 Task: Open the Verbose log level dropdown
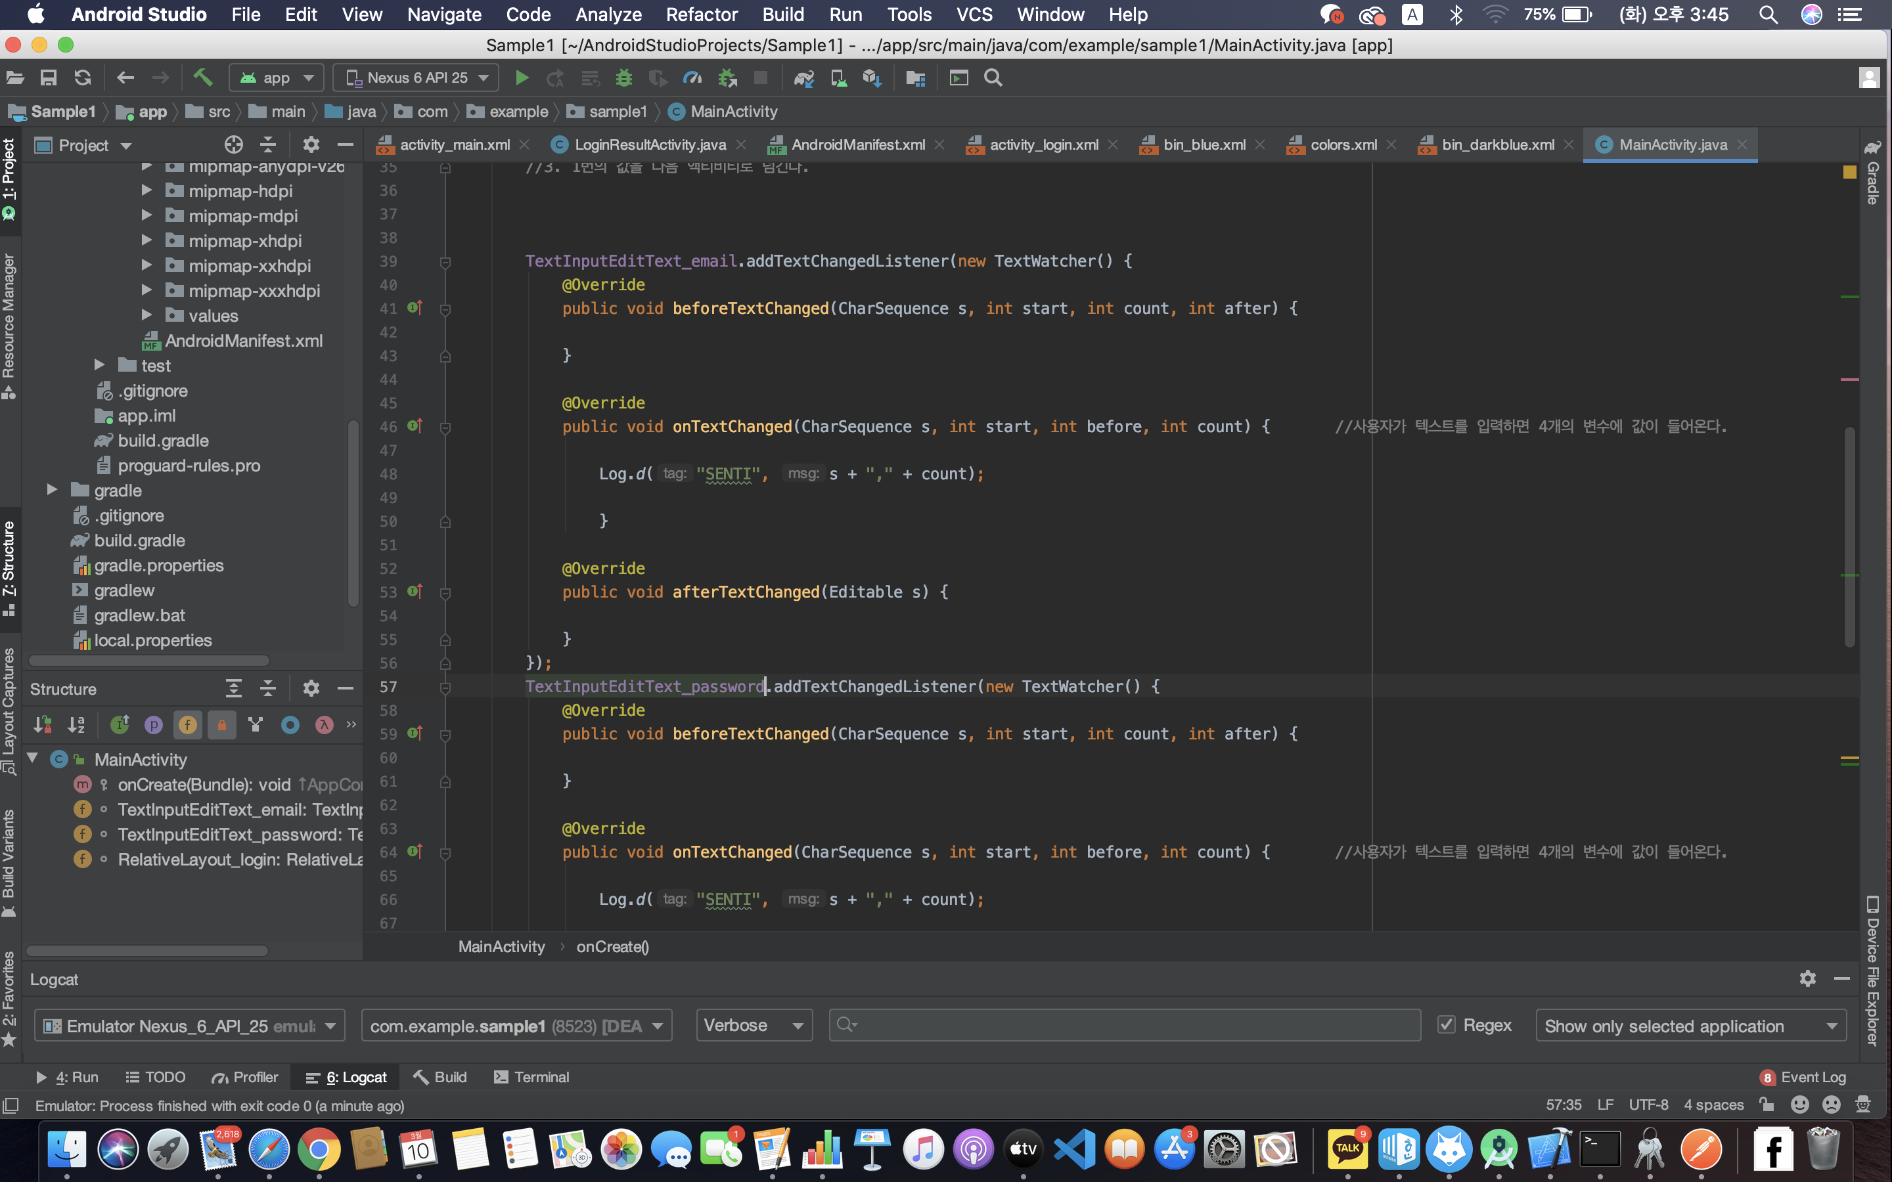pyautogui.click(x=754, y=1025)
